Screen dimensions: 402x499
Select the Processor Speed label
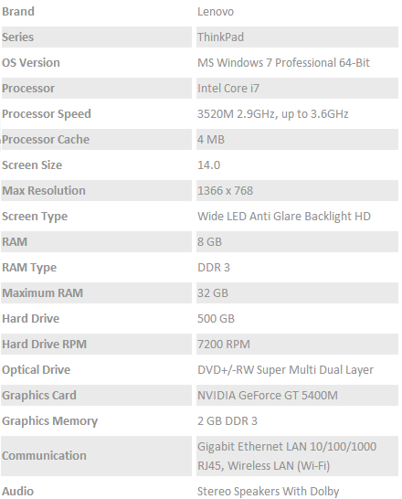pos(47,114)
